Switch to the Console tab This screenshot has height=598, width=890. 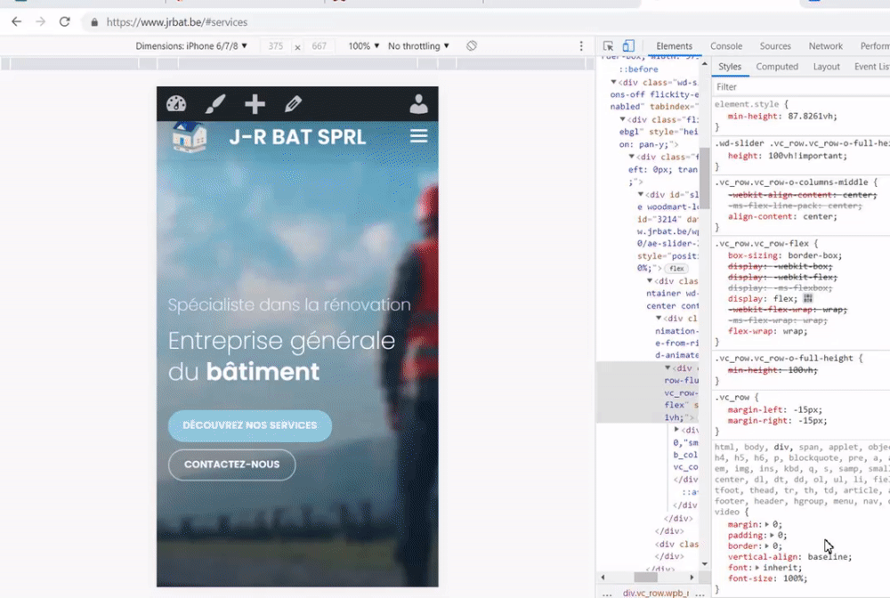(x=726, y=46)
